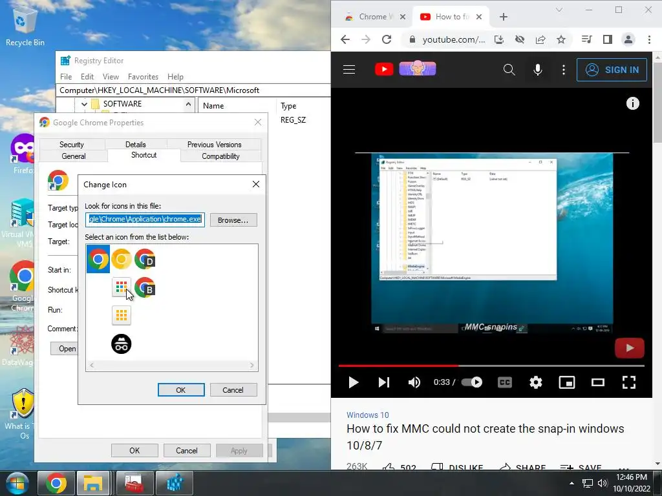Open Chrome side panel icon

click(x=608, y=39)
